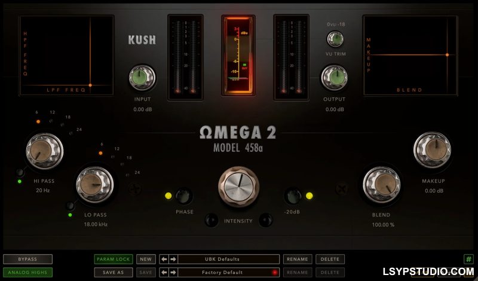The height and width of the screenshot is (281, 478).
Task: Click the dimmed SAVE button
Action: [x=146, y=272]
